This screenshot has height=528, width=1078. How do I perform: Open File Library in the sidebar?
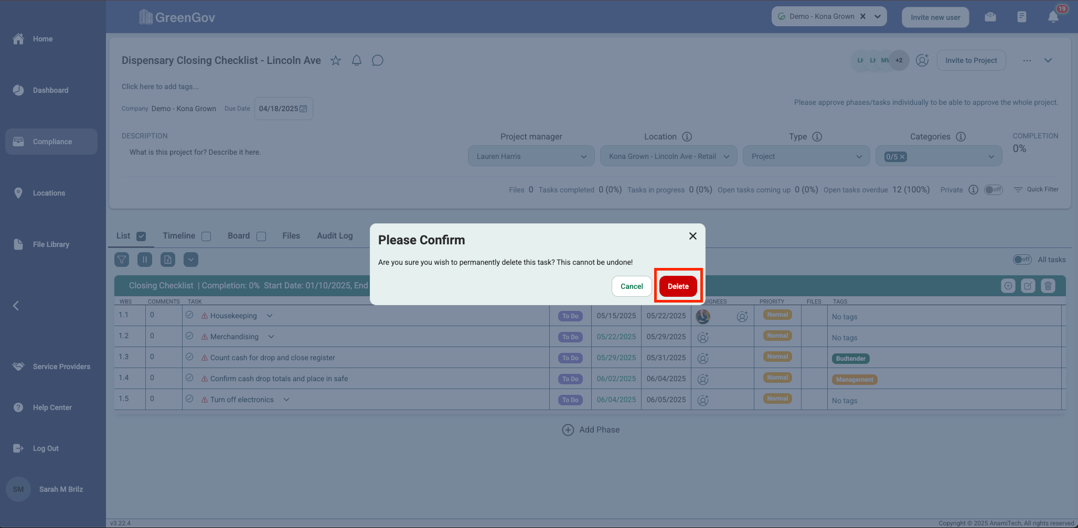click(x=51, y=244)
